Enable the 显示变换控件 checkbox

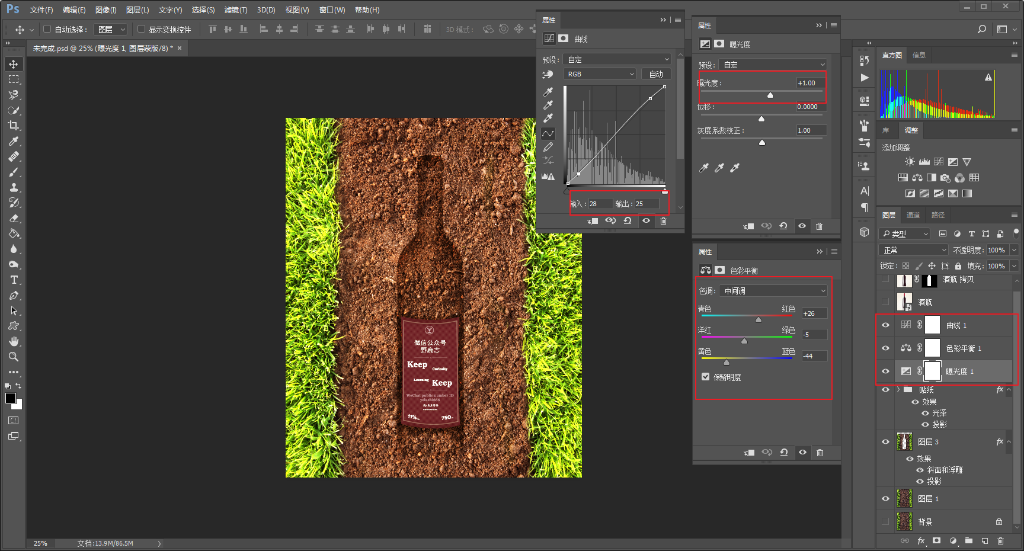click(x=141, y=29)
